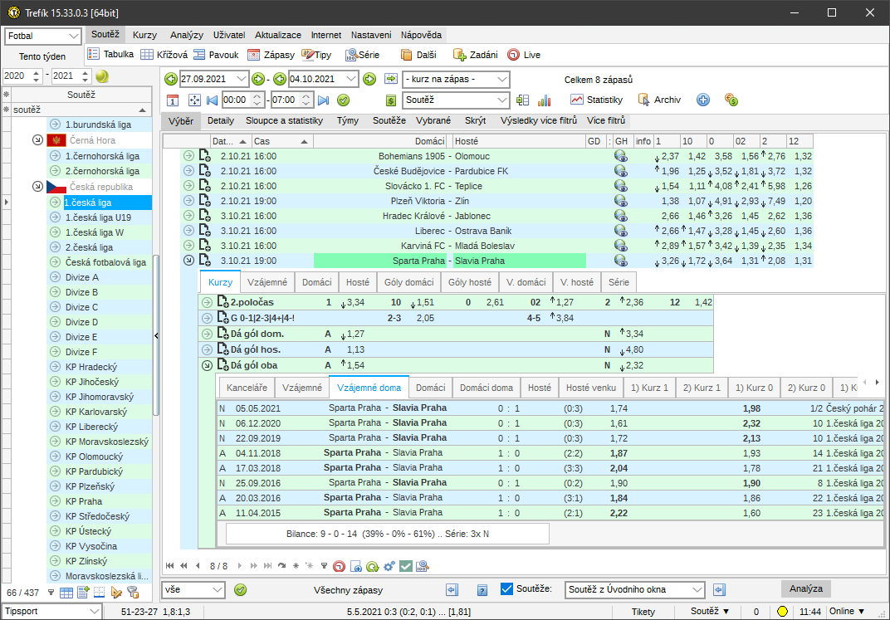890x620 pixels.
Task: Open the 27.09.2021 start date dropdown
Action: point(242,79)
